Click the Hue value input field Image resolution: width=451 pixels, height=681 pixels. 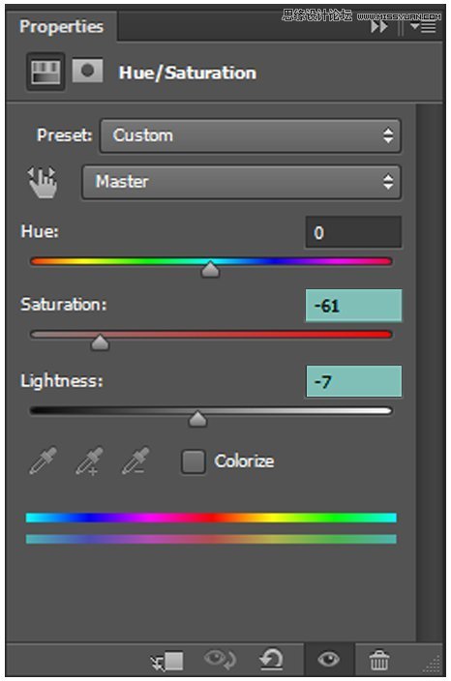pos(353,232)
